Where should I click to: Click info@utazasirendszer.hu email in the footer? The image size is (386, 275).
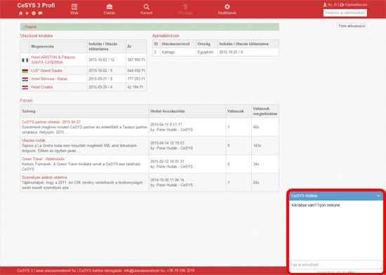pos(145,271)
